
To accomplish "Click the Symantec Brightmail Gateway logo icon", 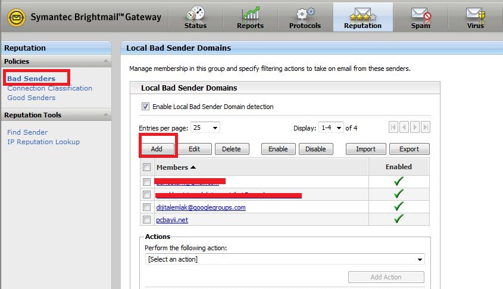I will [16, 17].
